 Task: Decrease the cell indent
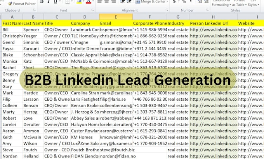(122, 2)
